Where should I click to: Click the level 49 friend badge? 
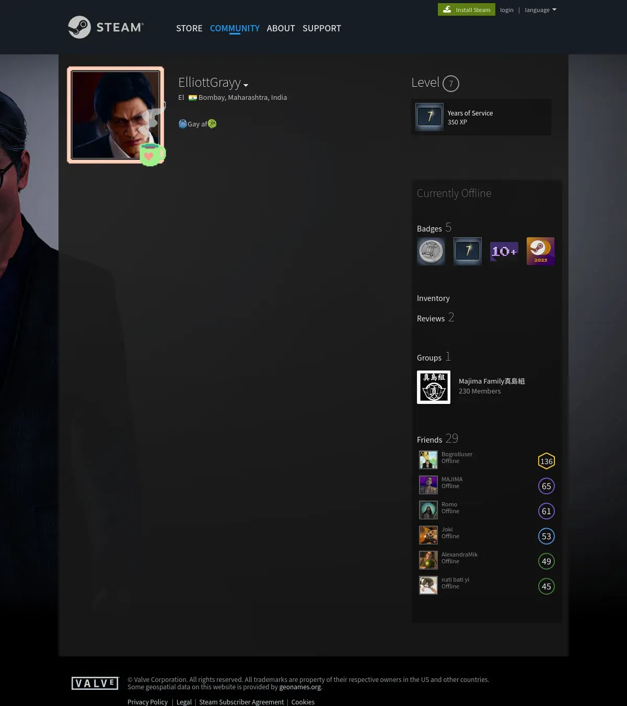(x=547, y=561)
